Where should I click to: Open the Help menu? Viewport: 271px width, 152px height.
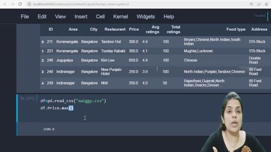(x=169, y=17)
